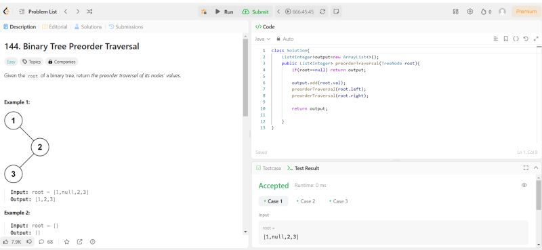Screen dimensions: 542x250
Task: Open the 68 comments
Action: 46,242
